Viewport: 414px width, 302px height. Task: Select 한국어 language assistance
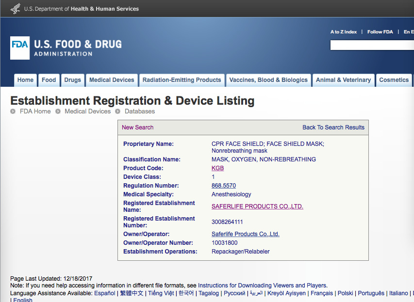click(x=186, y=293)
